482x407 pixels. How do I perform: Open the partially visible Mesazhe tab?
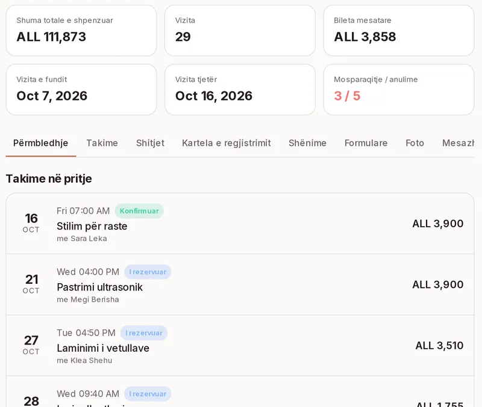click(x=458, y=143)
